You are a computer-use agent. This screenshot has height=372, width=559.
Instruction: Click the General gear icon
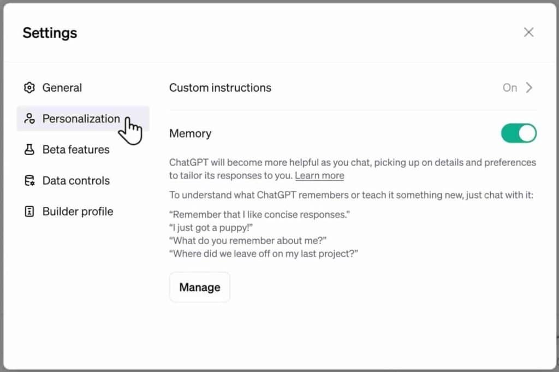(x=29, y=88)
